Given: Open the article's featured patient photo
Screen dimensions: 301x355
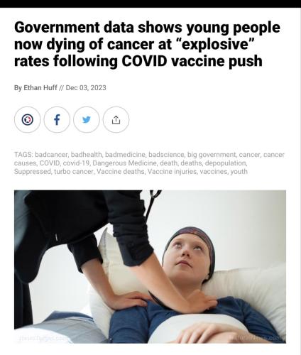Looking at the screenshot, I should point(150,267).
